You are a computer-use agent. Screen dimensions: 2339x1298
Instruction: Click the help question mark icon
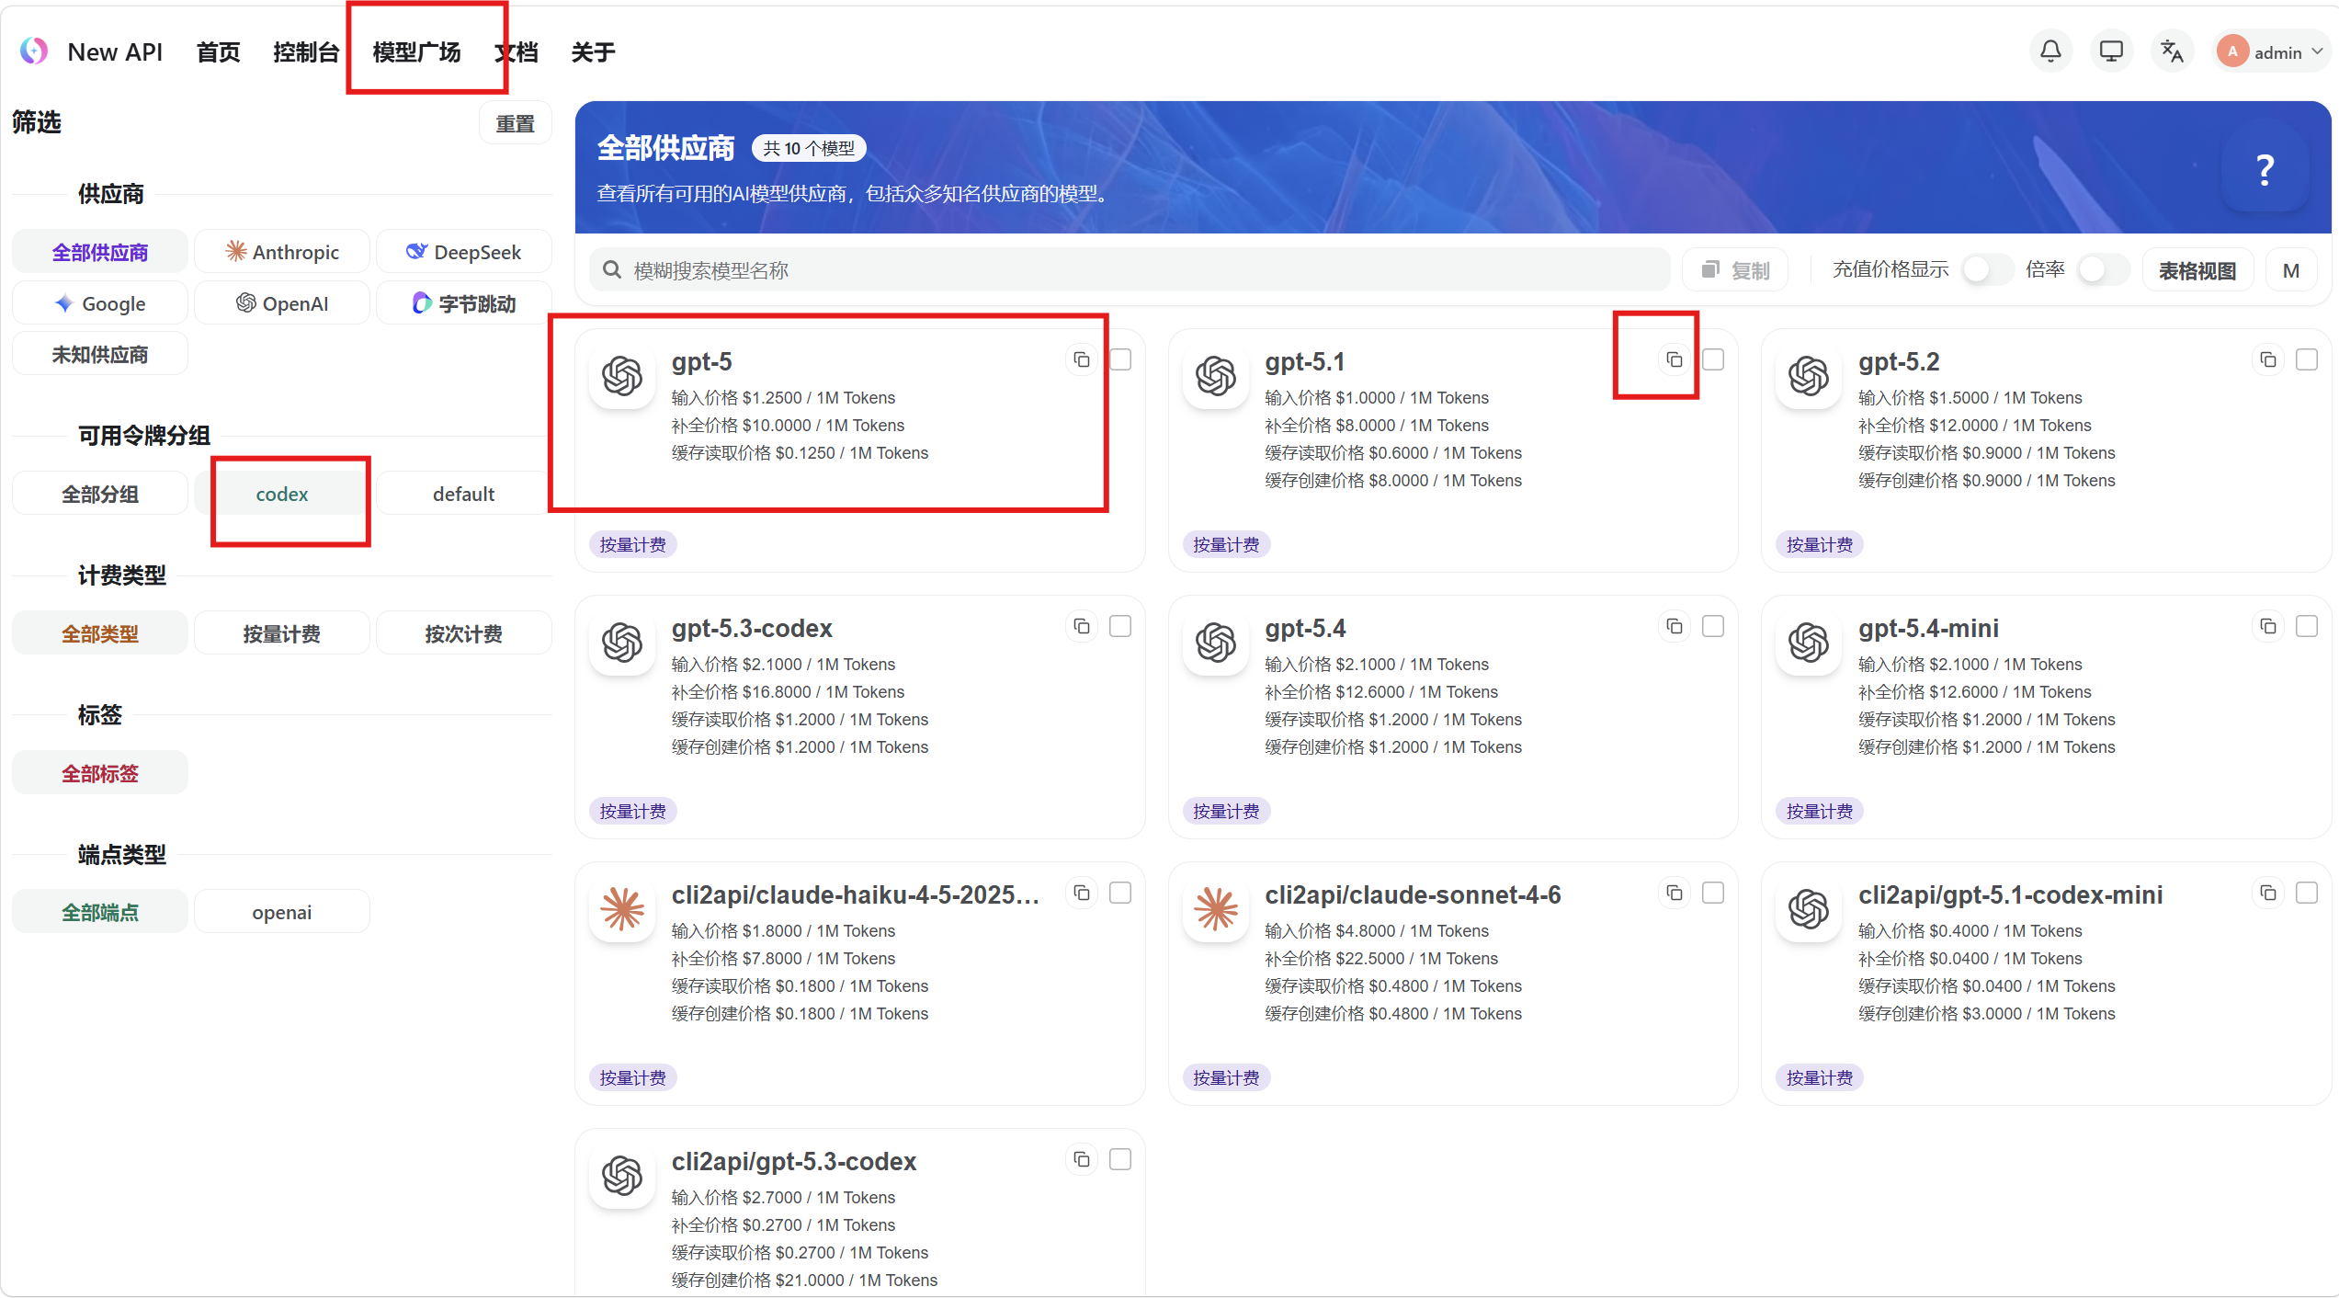tap(2265, 169)
